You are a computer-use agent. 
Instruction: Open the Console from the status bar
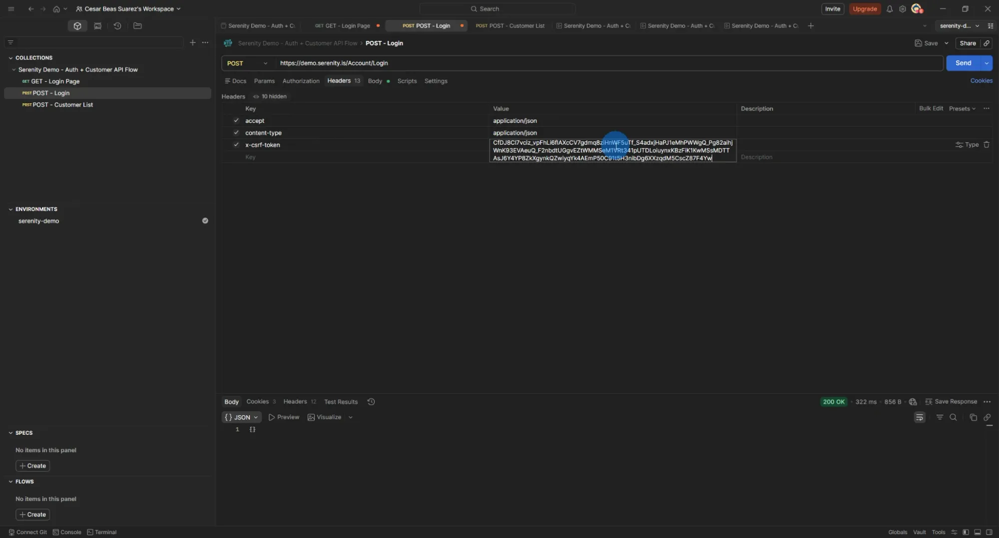pyautogui.click(x=66, y=532)
